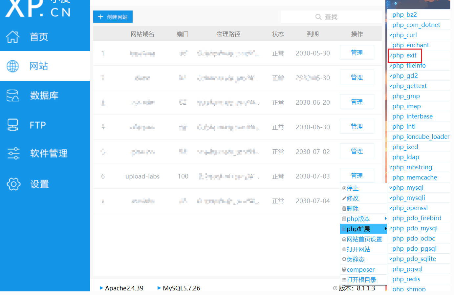Image resolution: width=454 pixels, height=295 pixels.
Task: Open the database icon in the sidebar
Action: (13, 95)
